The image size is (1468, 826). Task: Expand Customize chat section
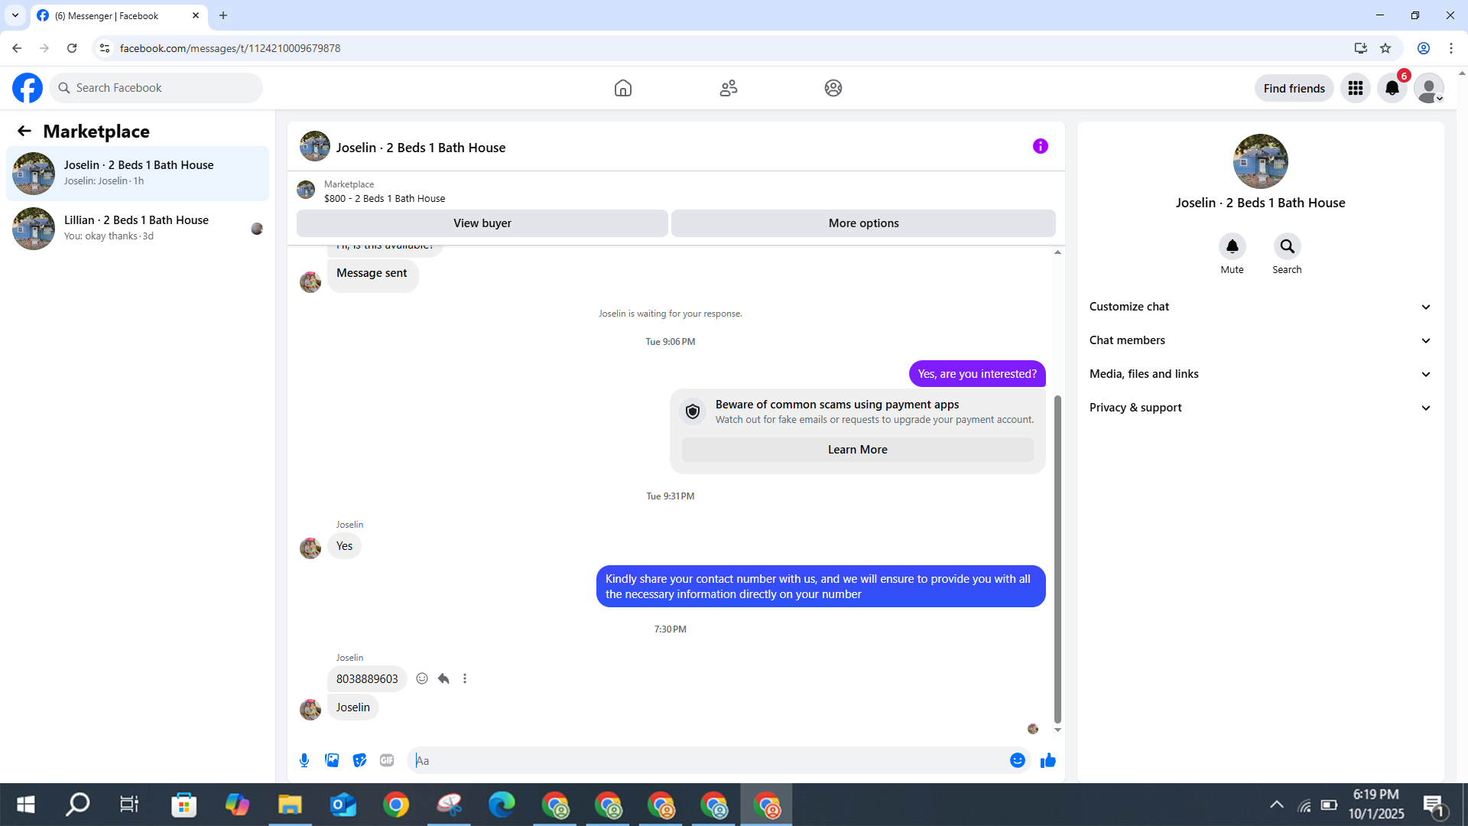(x=1260, y=307)
